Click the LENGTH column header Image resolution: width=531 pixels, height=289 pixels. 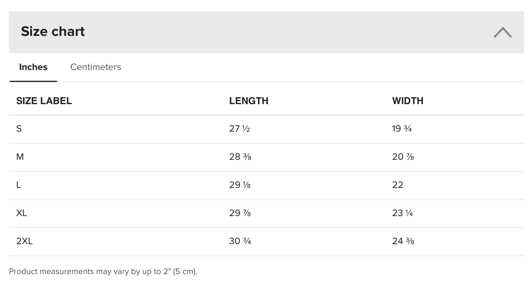point(248,101)
